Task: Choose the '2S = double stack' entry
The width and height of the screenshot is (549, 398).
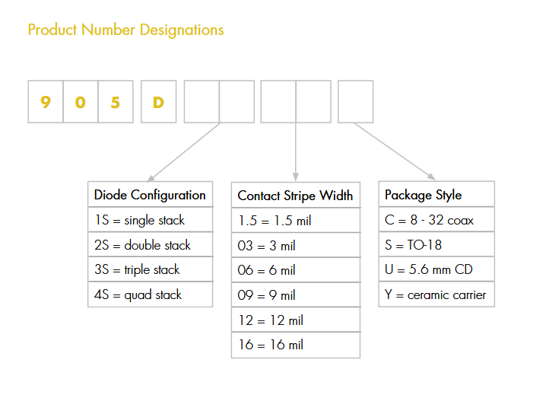Action: click(x=150, y=245)
